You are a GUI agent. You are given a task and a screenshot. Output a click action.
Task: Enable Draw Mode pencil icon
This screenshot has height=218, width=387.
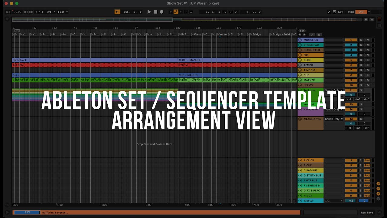click(329, 12)
